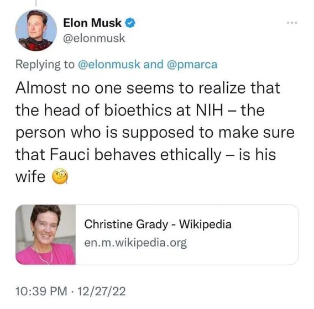This screenshot has width=314, height=309.
Task: Open the @pmarca mention link
Action: tap(192, 65)
